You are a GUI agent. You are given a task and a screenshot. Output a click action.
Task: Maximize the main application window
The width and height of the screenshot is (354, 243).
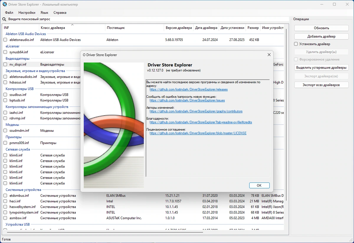coord(334,4)
